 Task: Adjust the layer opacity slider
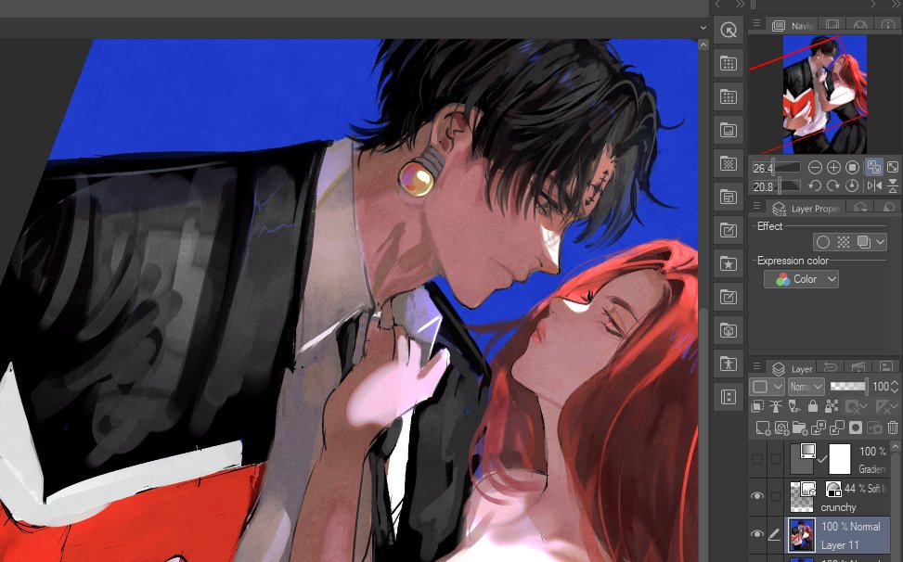pos(848,387)
